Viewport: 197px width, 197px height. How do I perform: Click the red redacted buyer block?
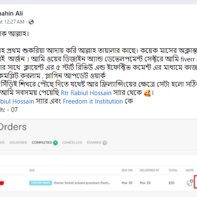tap(2, 183)
